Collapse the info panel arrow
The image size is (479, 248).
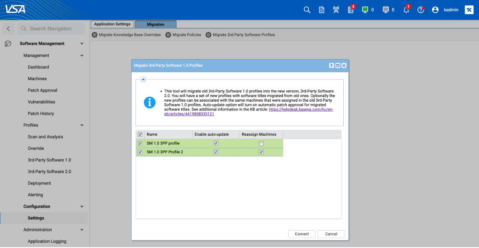[143, 79]
